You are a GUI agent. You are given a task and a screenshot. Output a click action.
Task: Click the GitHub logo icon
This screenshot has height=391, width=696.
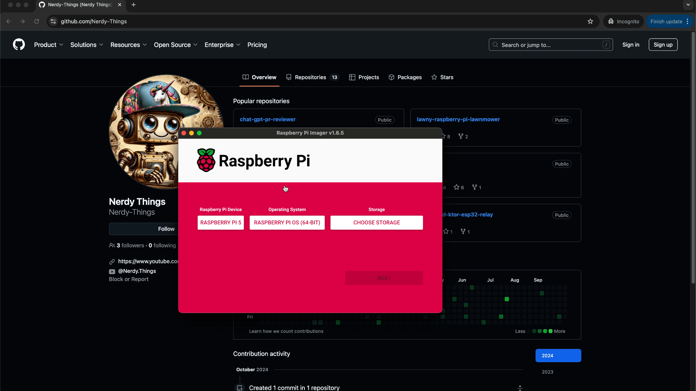[18, 44]
